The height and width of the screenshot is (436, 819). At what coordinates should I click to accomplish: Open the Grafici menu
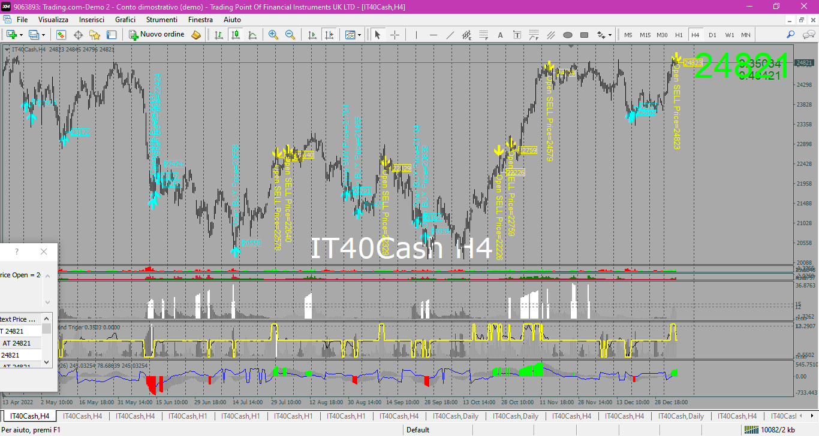coord(125,20)
